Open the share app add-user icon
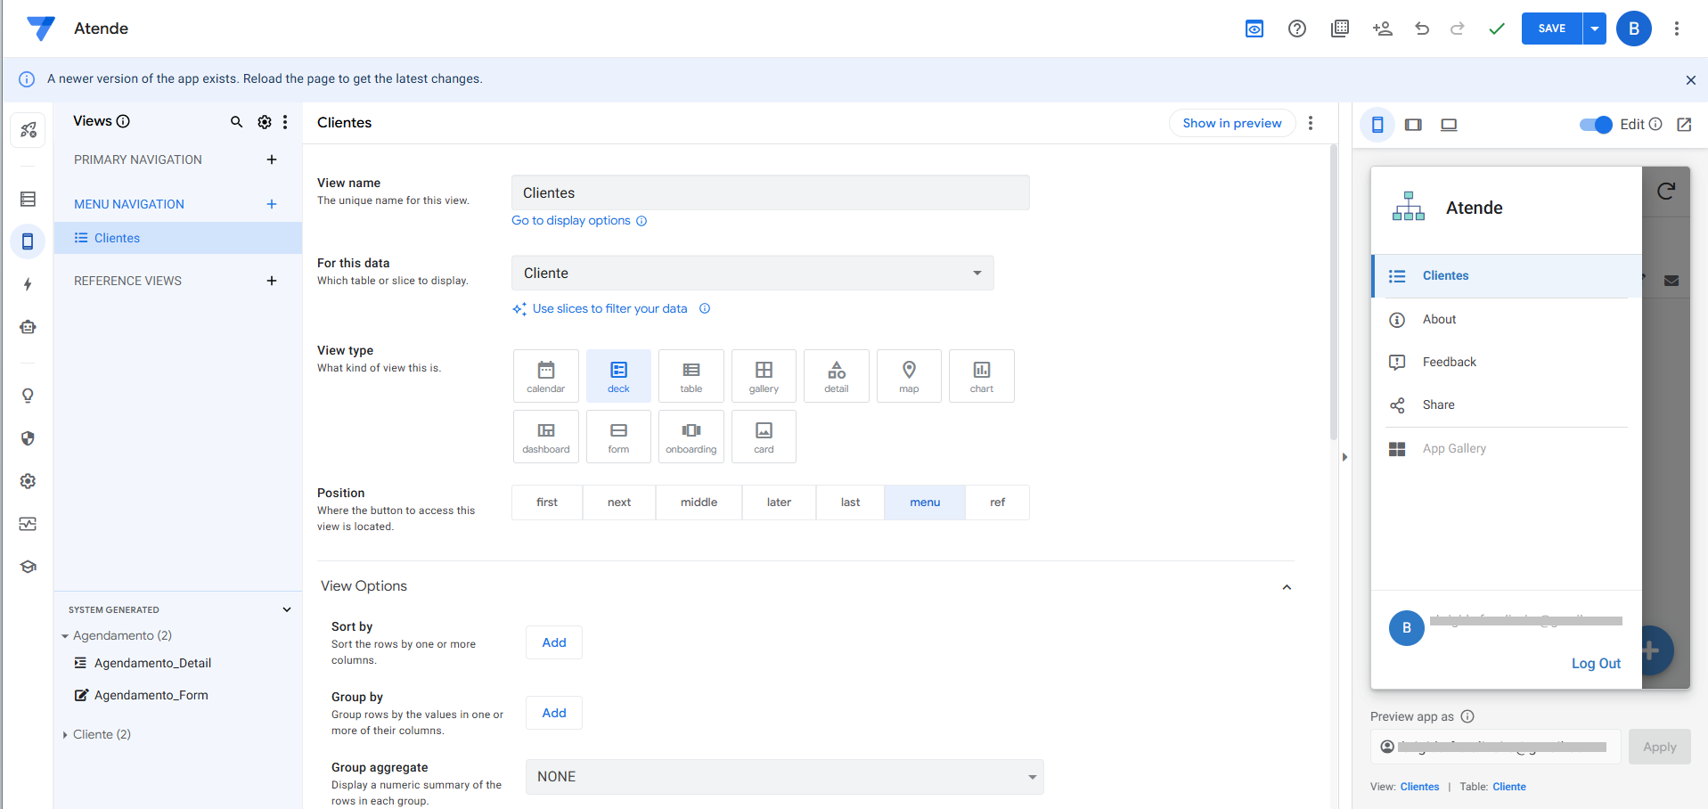Viewport: 1708px width, 809px height. point(1382,29)
